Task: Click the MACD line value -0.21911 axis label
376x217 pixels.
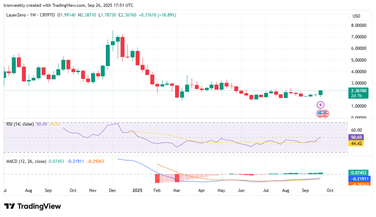Action: point(359,179)
